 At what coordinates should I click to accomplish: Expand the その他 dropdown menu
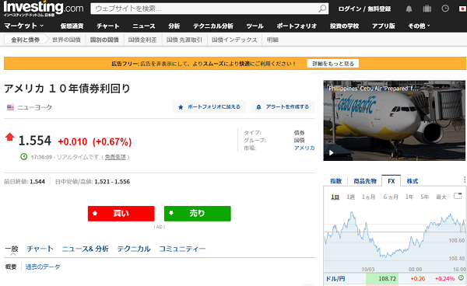[419, 26]
